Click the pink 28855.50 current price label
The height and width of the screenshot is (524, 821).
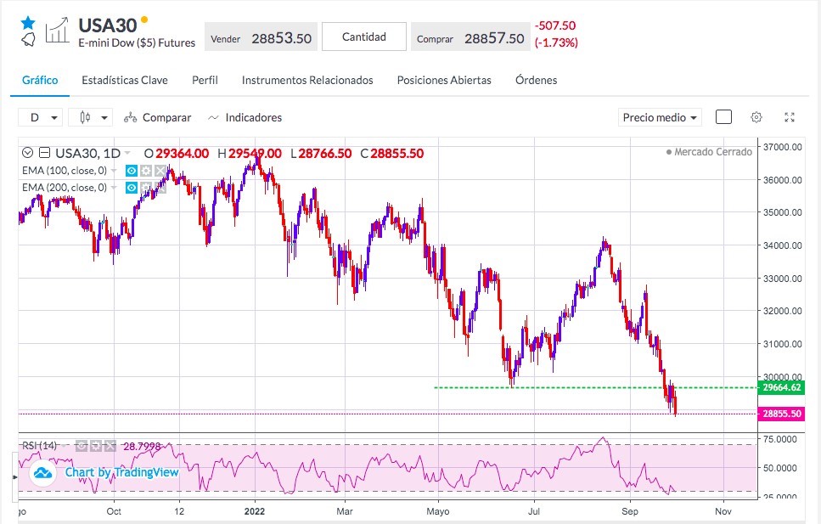pos(781,414)
